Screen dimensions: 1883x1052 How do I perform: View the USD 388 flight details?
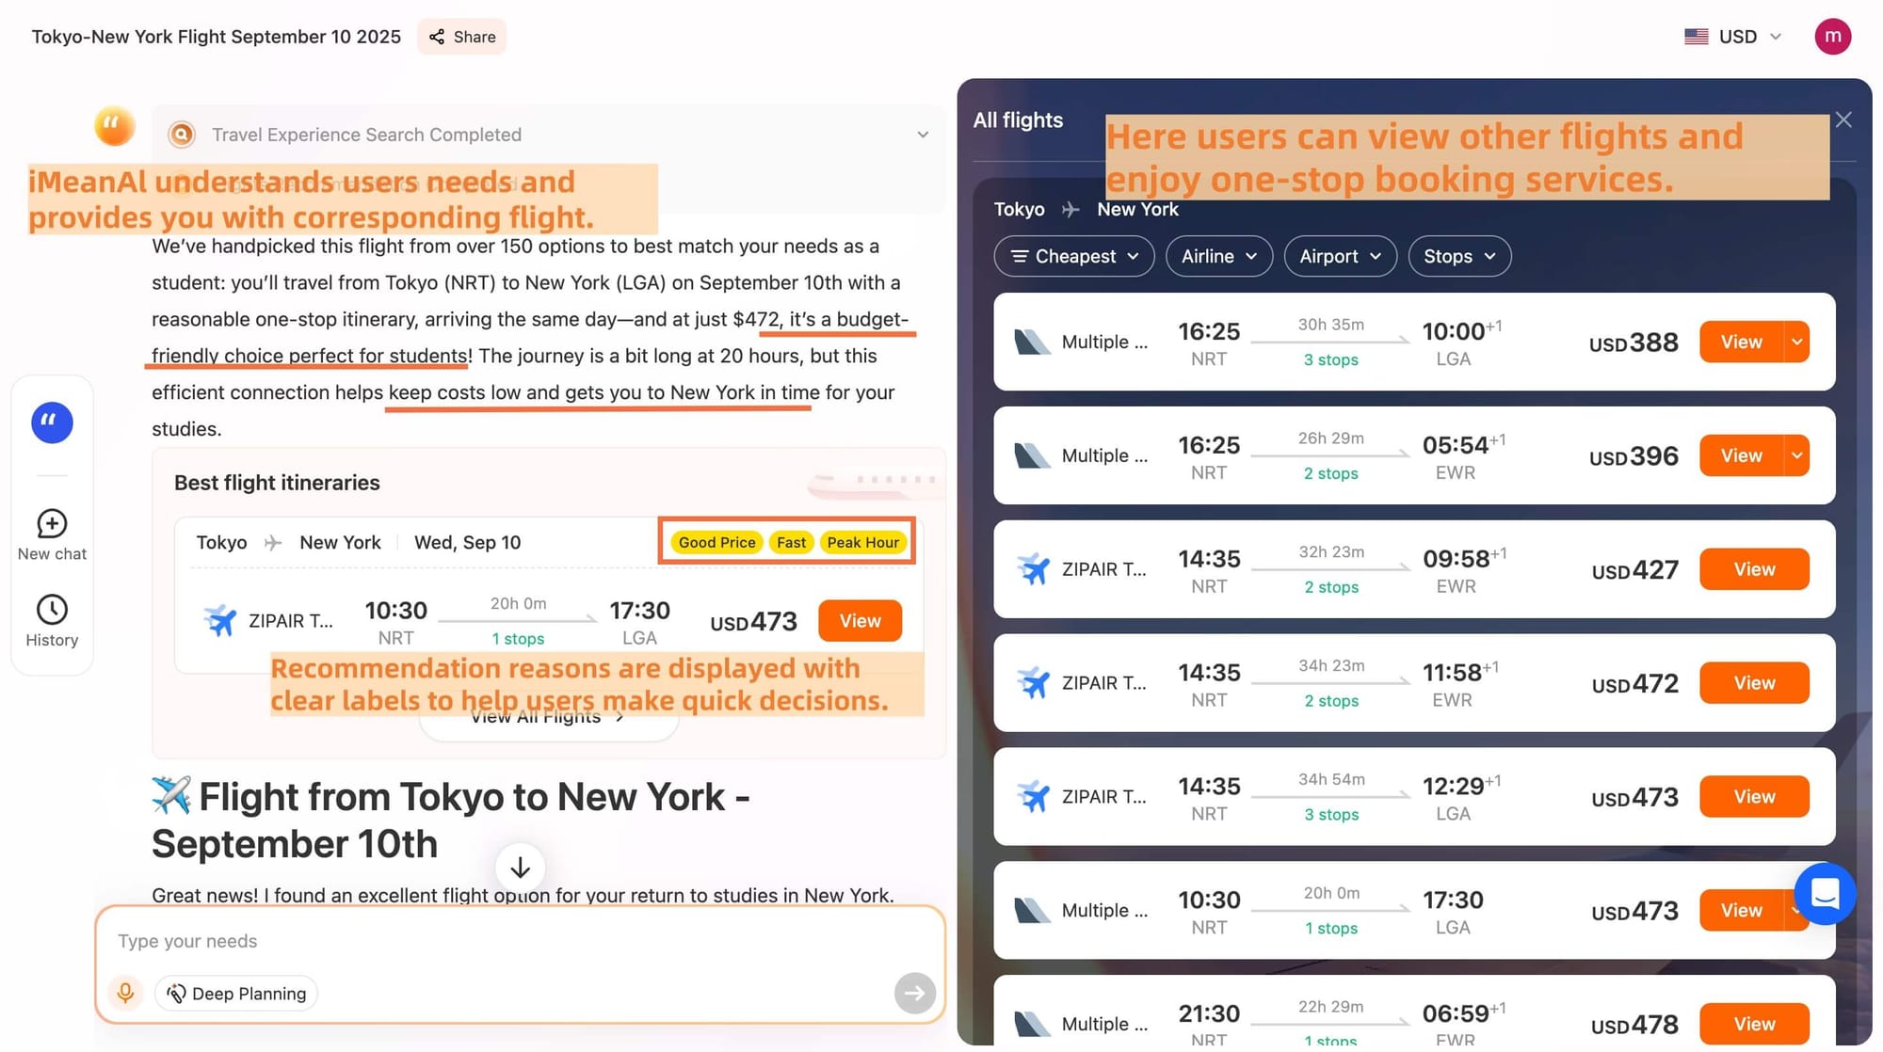point(1741,342)
